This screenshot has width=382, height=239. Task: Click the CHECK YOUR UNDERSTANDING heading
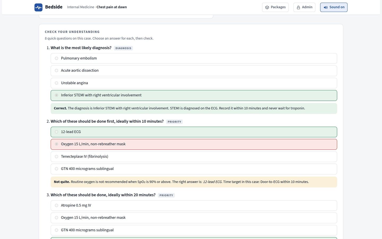[x=72, y=32]
